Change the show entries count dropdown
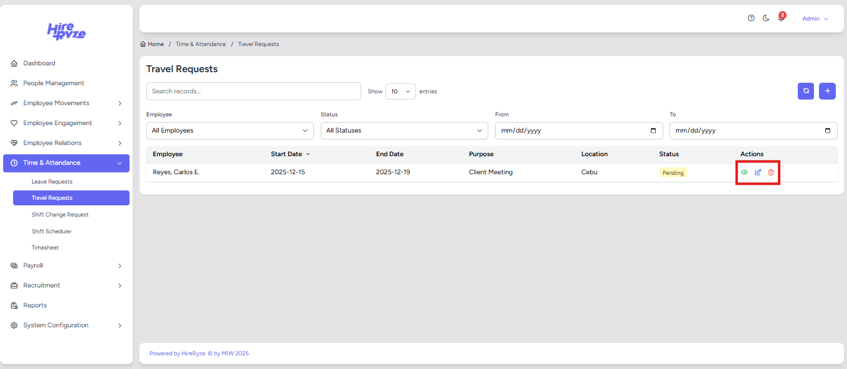 (x=400, y=91)
